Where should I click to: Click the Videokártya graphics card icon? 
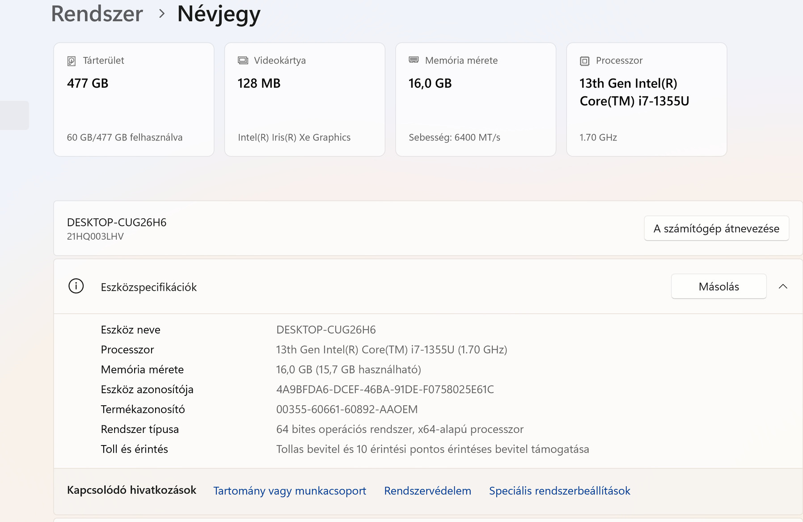243,60
